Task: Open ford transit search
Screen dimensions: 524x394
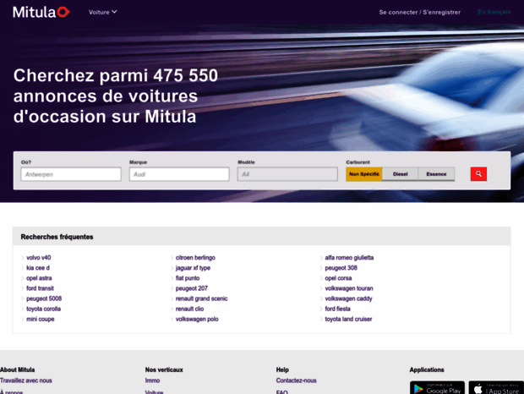Action: (x=40, y=288)
